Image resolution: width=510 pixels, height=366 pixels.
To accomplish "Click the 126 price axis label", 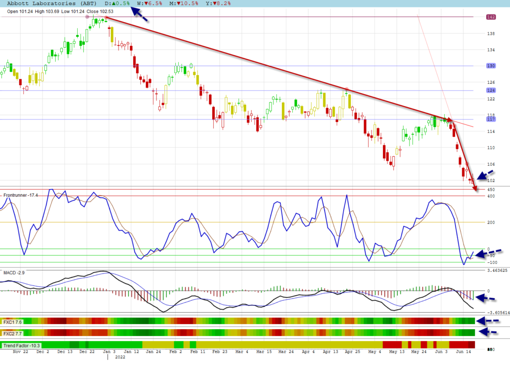I will coord(491,82).
